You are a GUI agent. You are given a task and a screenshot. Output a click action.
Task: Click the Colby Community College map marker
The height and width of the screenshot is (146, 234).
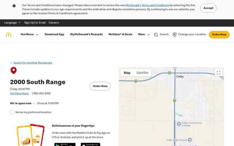tap(179, 124)
